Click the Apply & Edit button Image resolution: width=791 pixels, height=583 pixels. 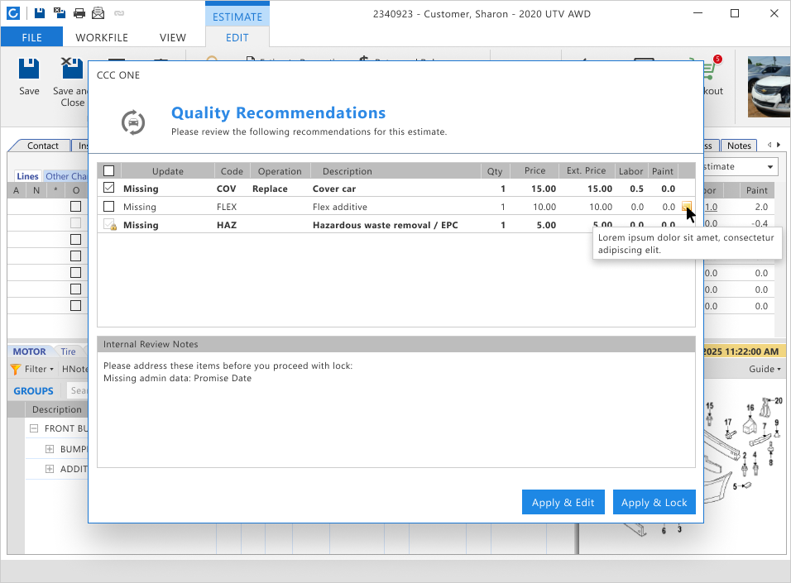pos(563,502)
